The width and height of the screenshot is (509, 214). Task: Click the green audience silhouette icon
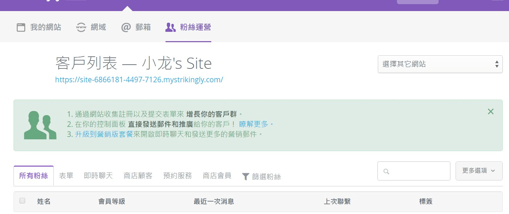[40, 125]
